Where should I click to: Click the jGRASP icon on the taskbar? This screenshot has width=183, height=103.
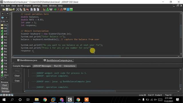click(70, 100)
